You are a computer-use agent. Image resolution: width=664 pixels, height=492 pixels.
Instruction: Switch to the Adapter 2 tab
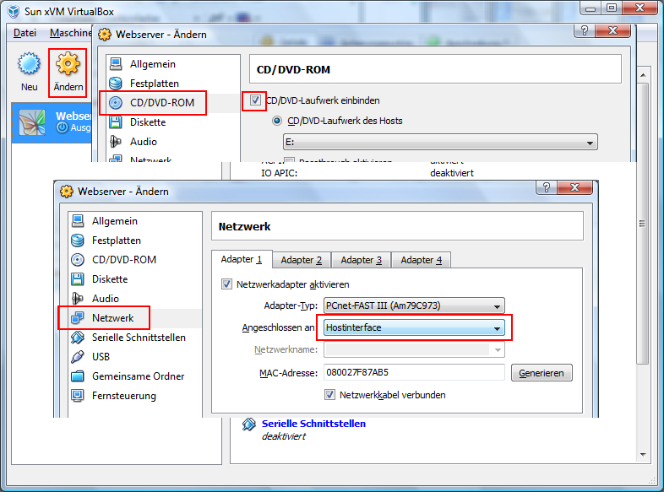(x=302, y=260)
